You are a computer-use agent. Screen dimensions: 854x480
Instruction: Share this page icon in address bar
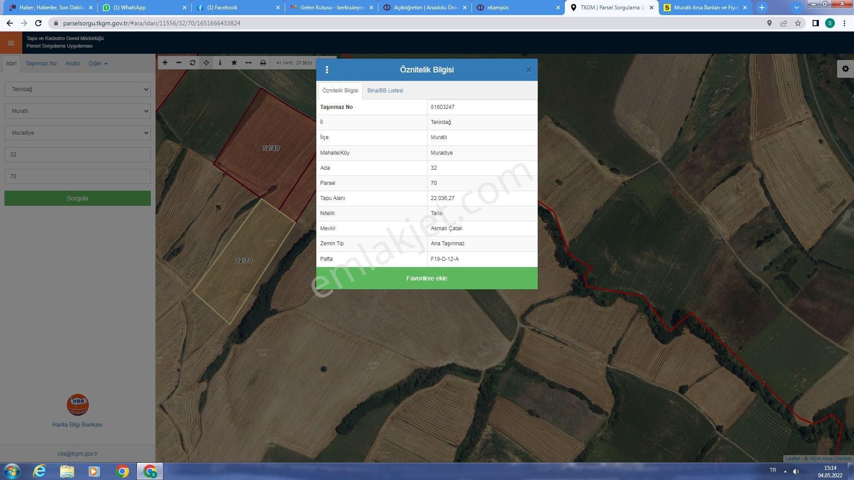tap(784, 23)
